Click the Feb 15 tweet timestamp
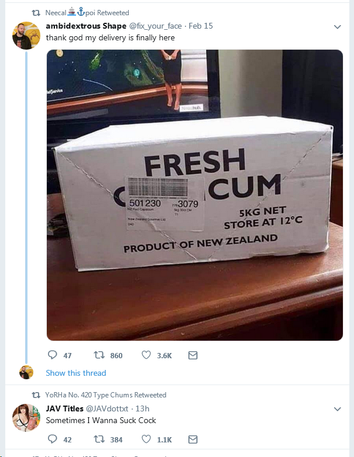 pyautogui.click(x=202, y=26)
